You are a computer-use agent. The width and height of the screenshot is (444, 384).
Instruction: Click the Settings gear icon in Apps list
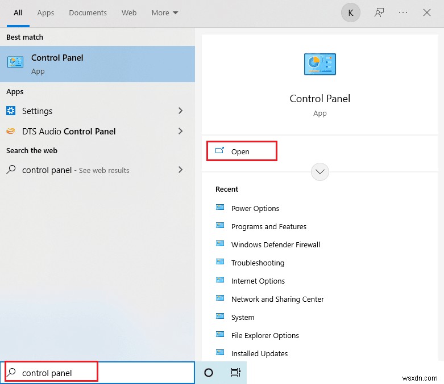pyautogui.click(x=11, y=111)
